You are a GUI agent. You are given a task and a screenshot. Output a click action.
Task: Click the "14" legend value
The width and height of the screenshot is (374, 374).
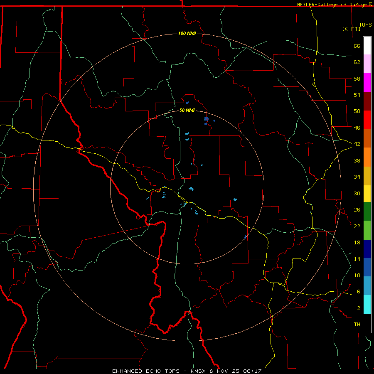pos(357,259)
